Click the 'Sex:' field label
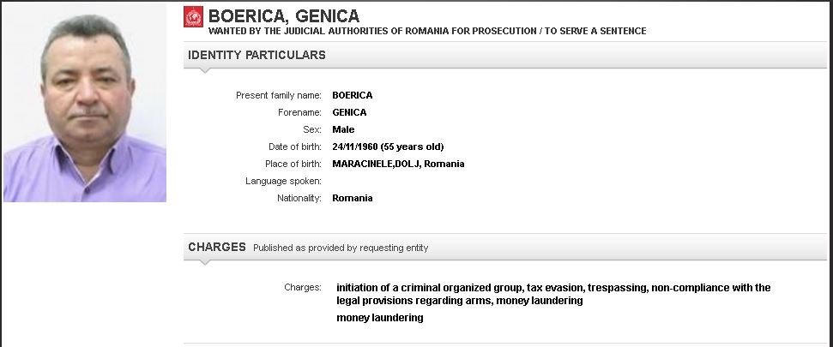The image size is (833, 347). [312, 129]
